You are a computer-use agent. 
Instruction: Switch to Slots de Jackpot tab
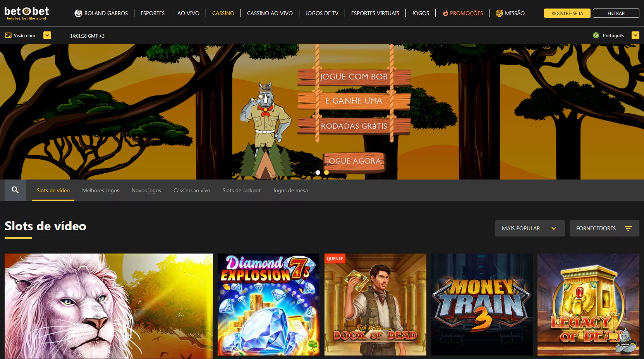coord(242,190)
